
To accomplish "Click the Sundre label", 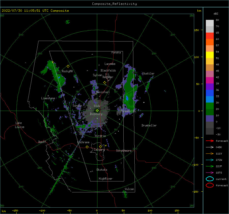I will tap(77, 106).
